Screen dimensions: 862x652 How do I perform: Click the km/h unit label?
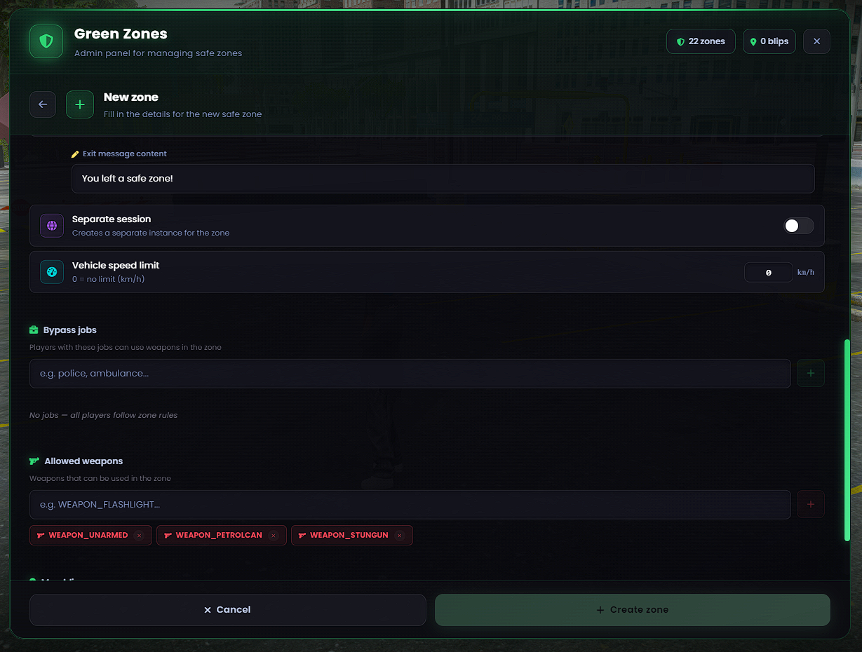806,272
